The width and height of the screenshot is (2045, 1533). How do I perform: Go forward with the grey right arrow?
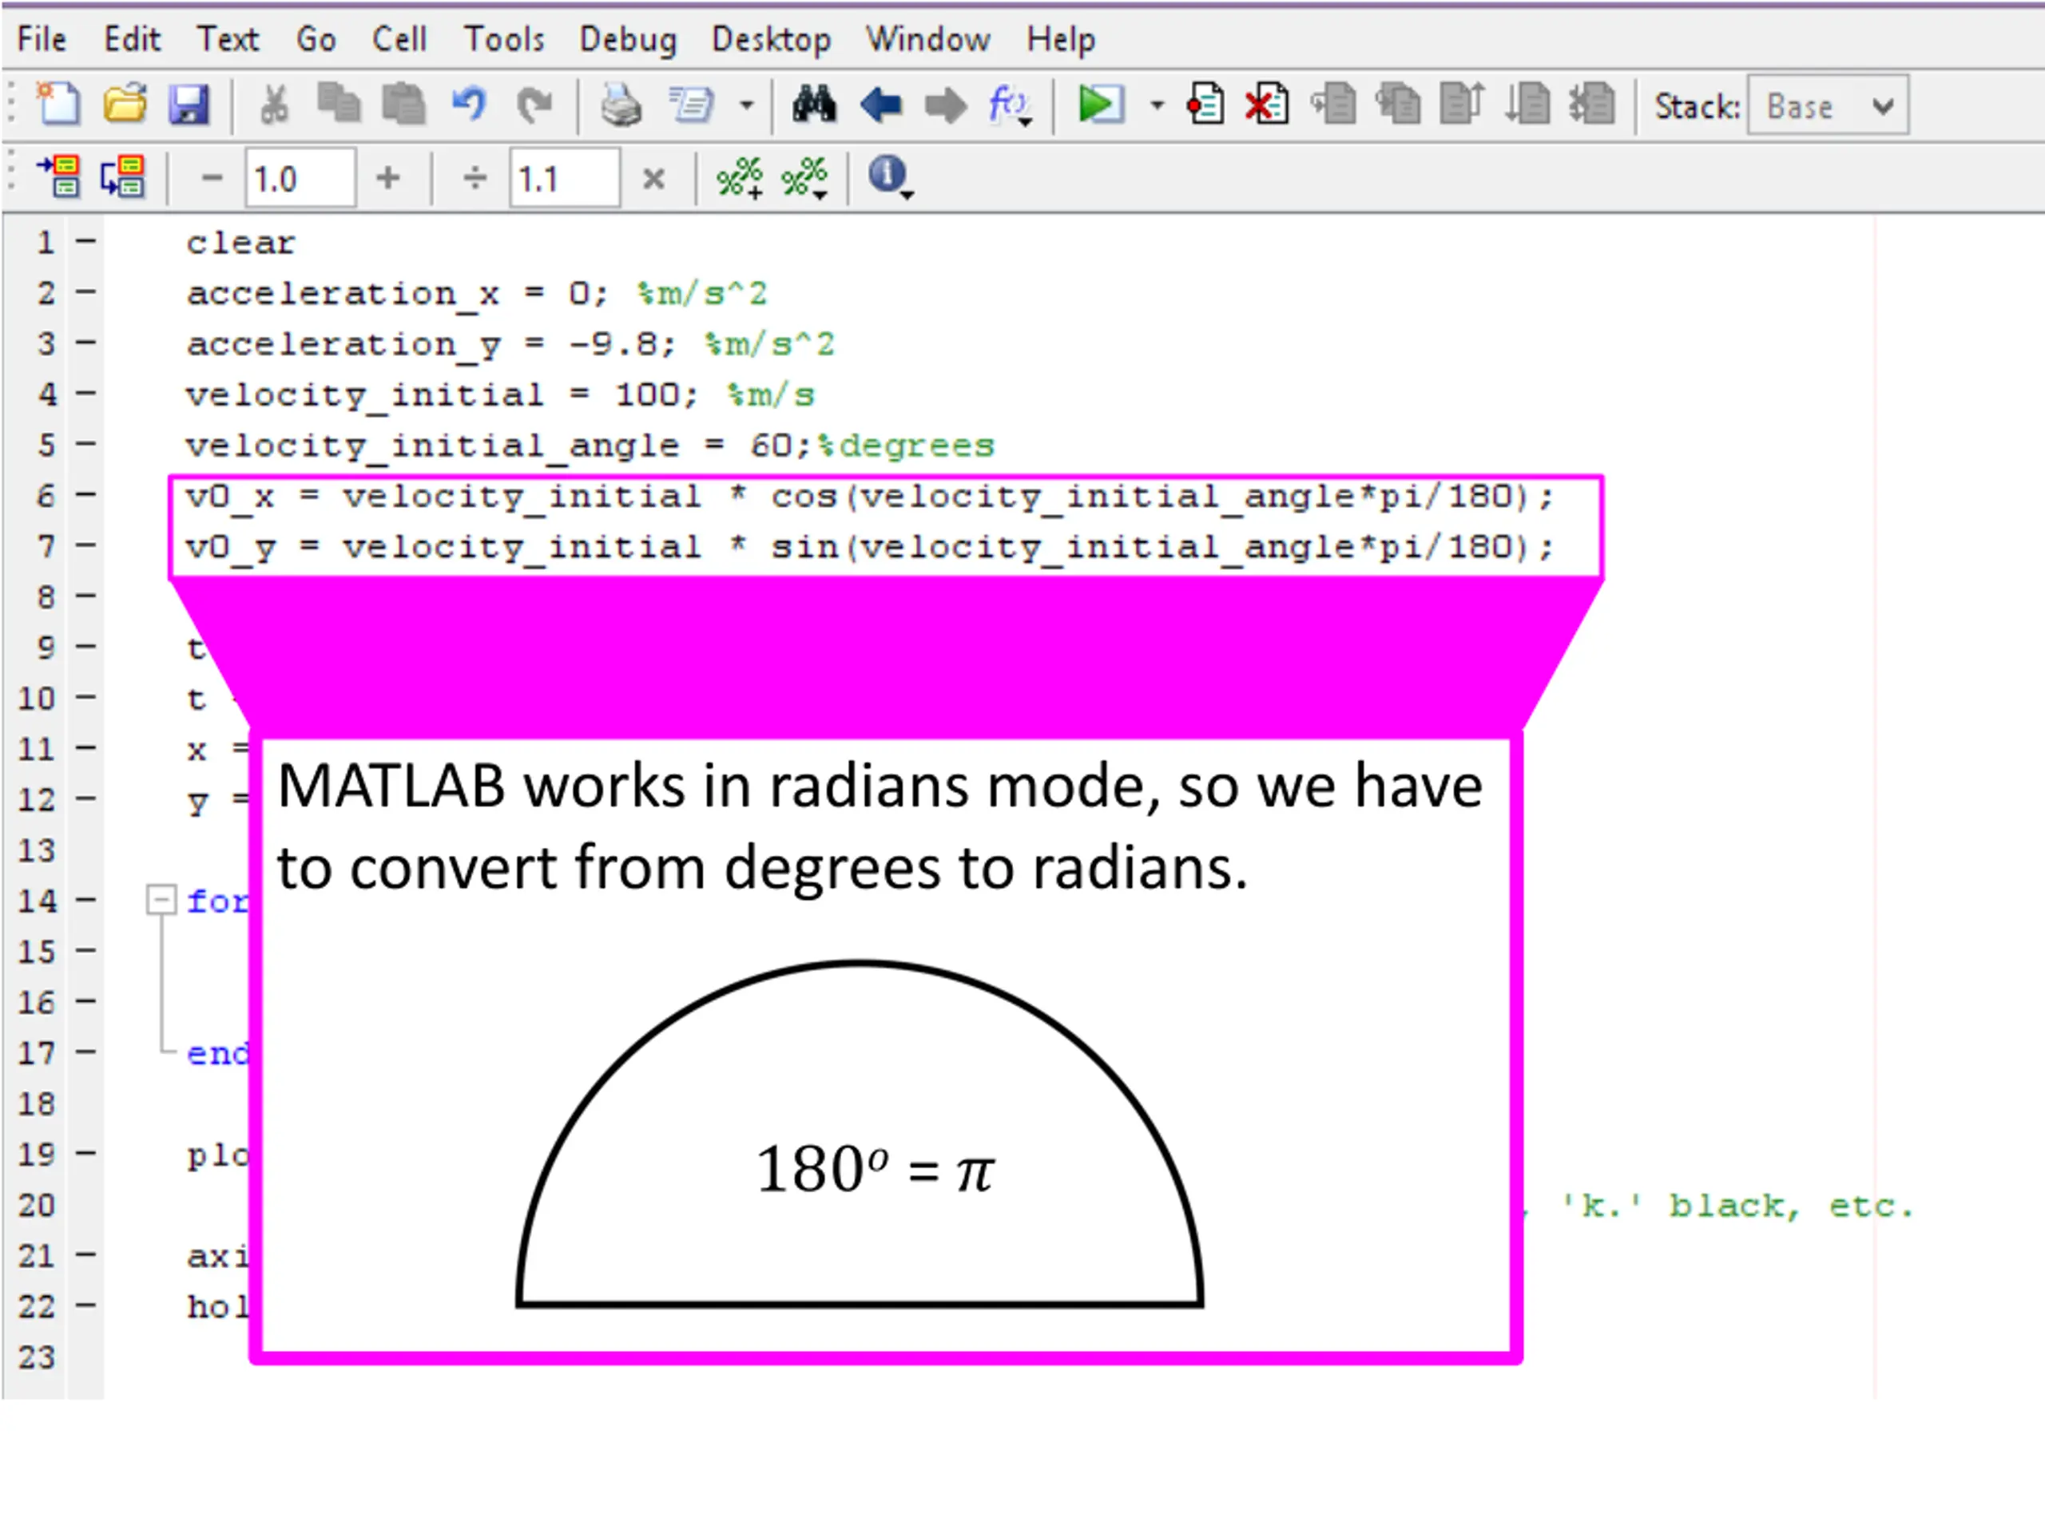pos(945,105)
